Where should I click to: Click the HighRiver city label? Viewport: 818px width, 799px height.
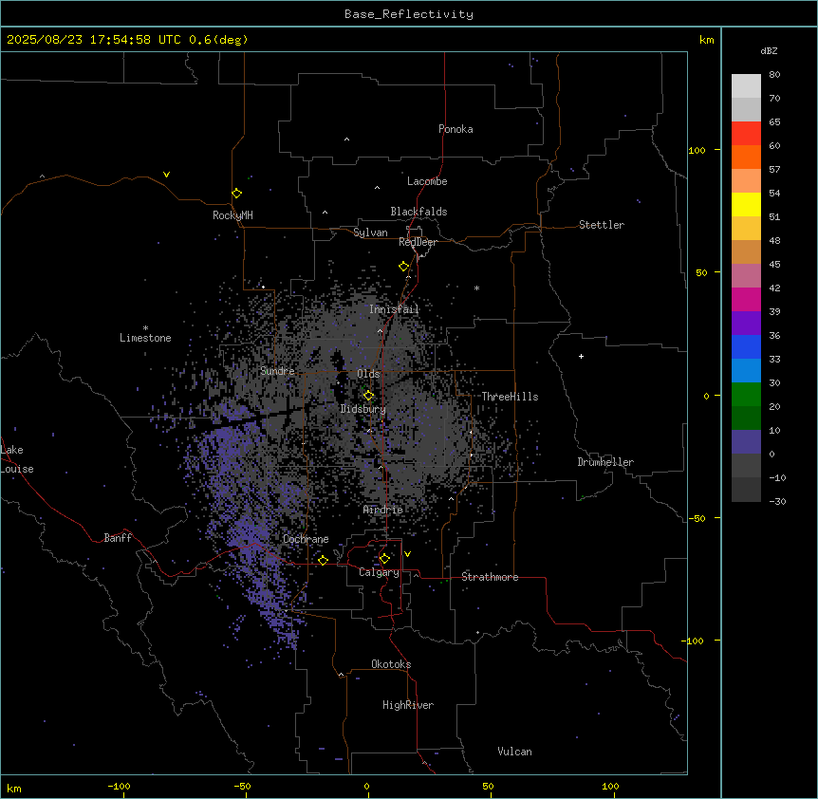[408, 705]
